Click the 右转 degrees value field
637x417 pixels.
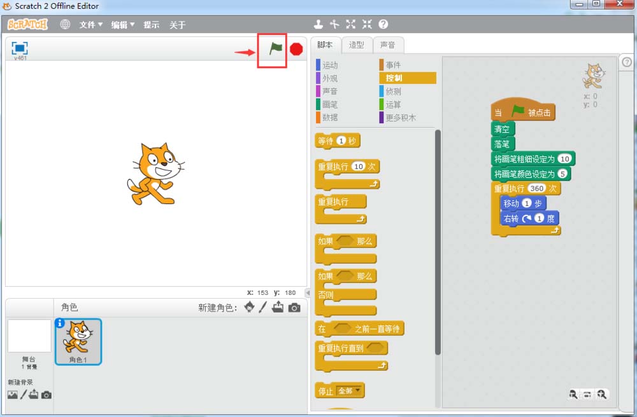tap(539, 219)
